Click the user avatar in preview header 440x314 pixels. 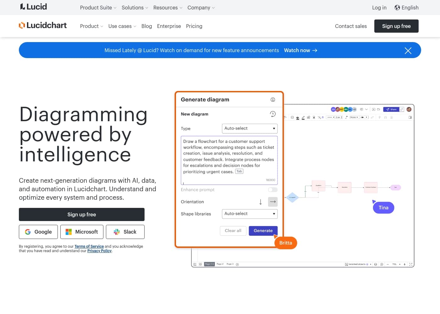409,110
